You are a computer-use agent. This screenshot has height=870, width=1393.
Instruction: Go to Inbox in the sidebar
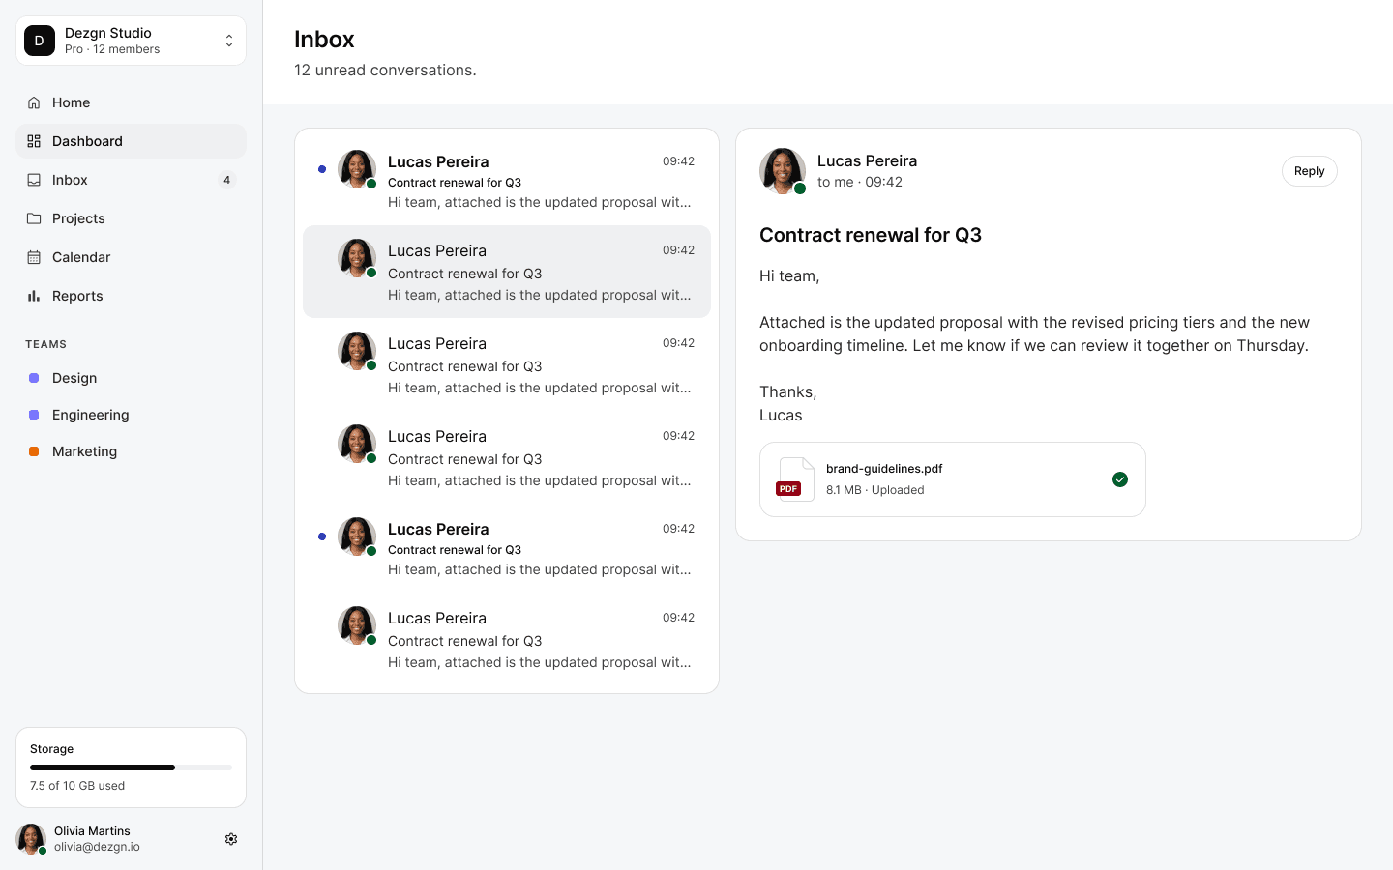coord(131,180)
